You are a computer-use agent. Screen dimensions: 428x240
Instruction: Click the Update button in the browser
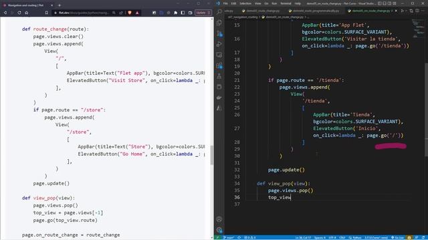click(203, 13)
